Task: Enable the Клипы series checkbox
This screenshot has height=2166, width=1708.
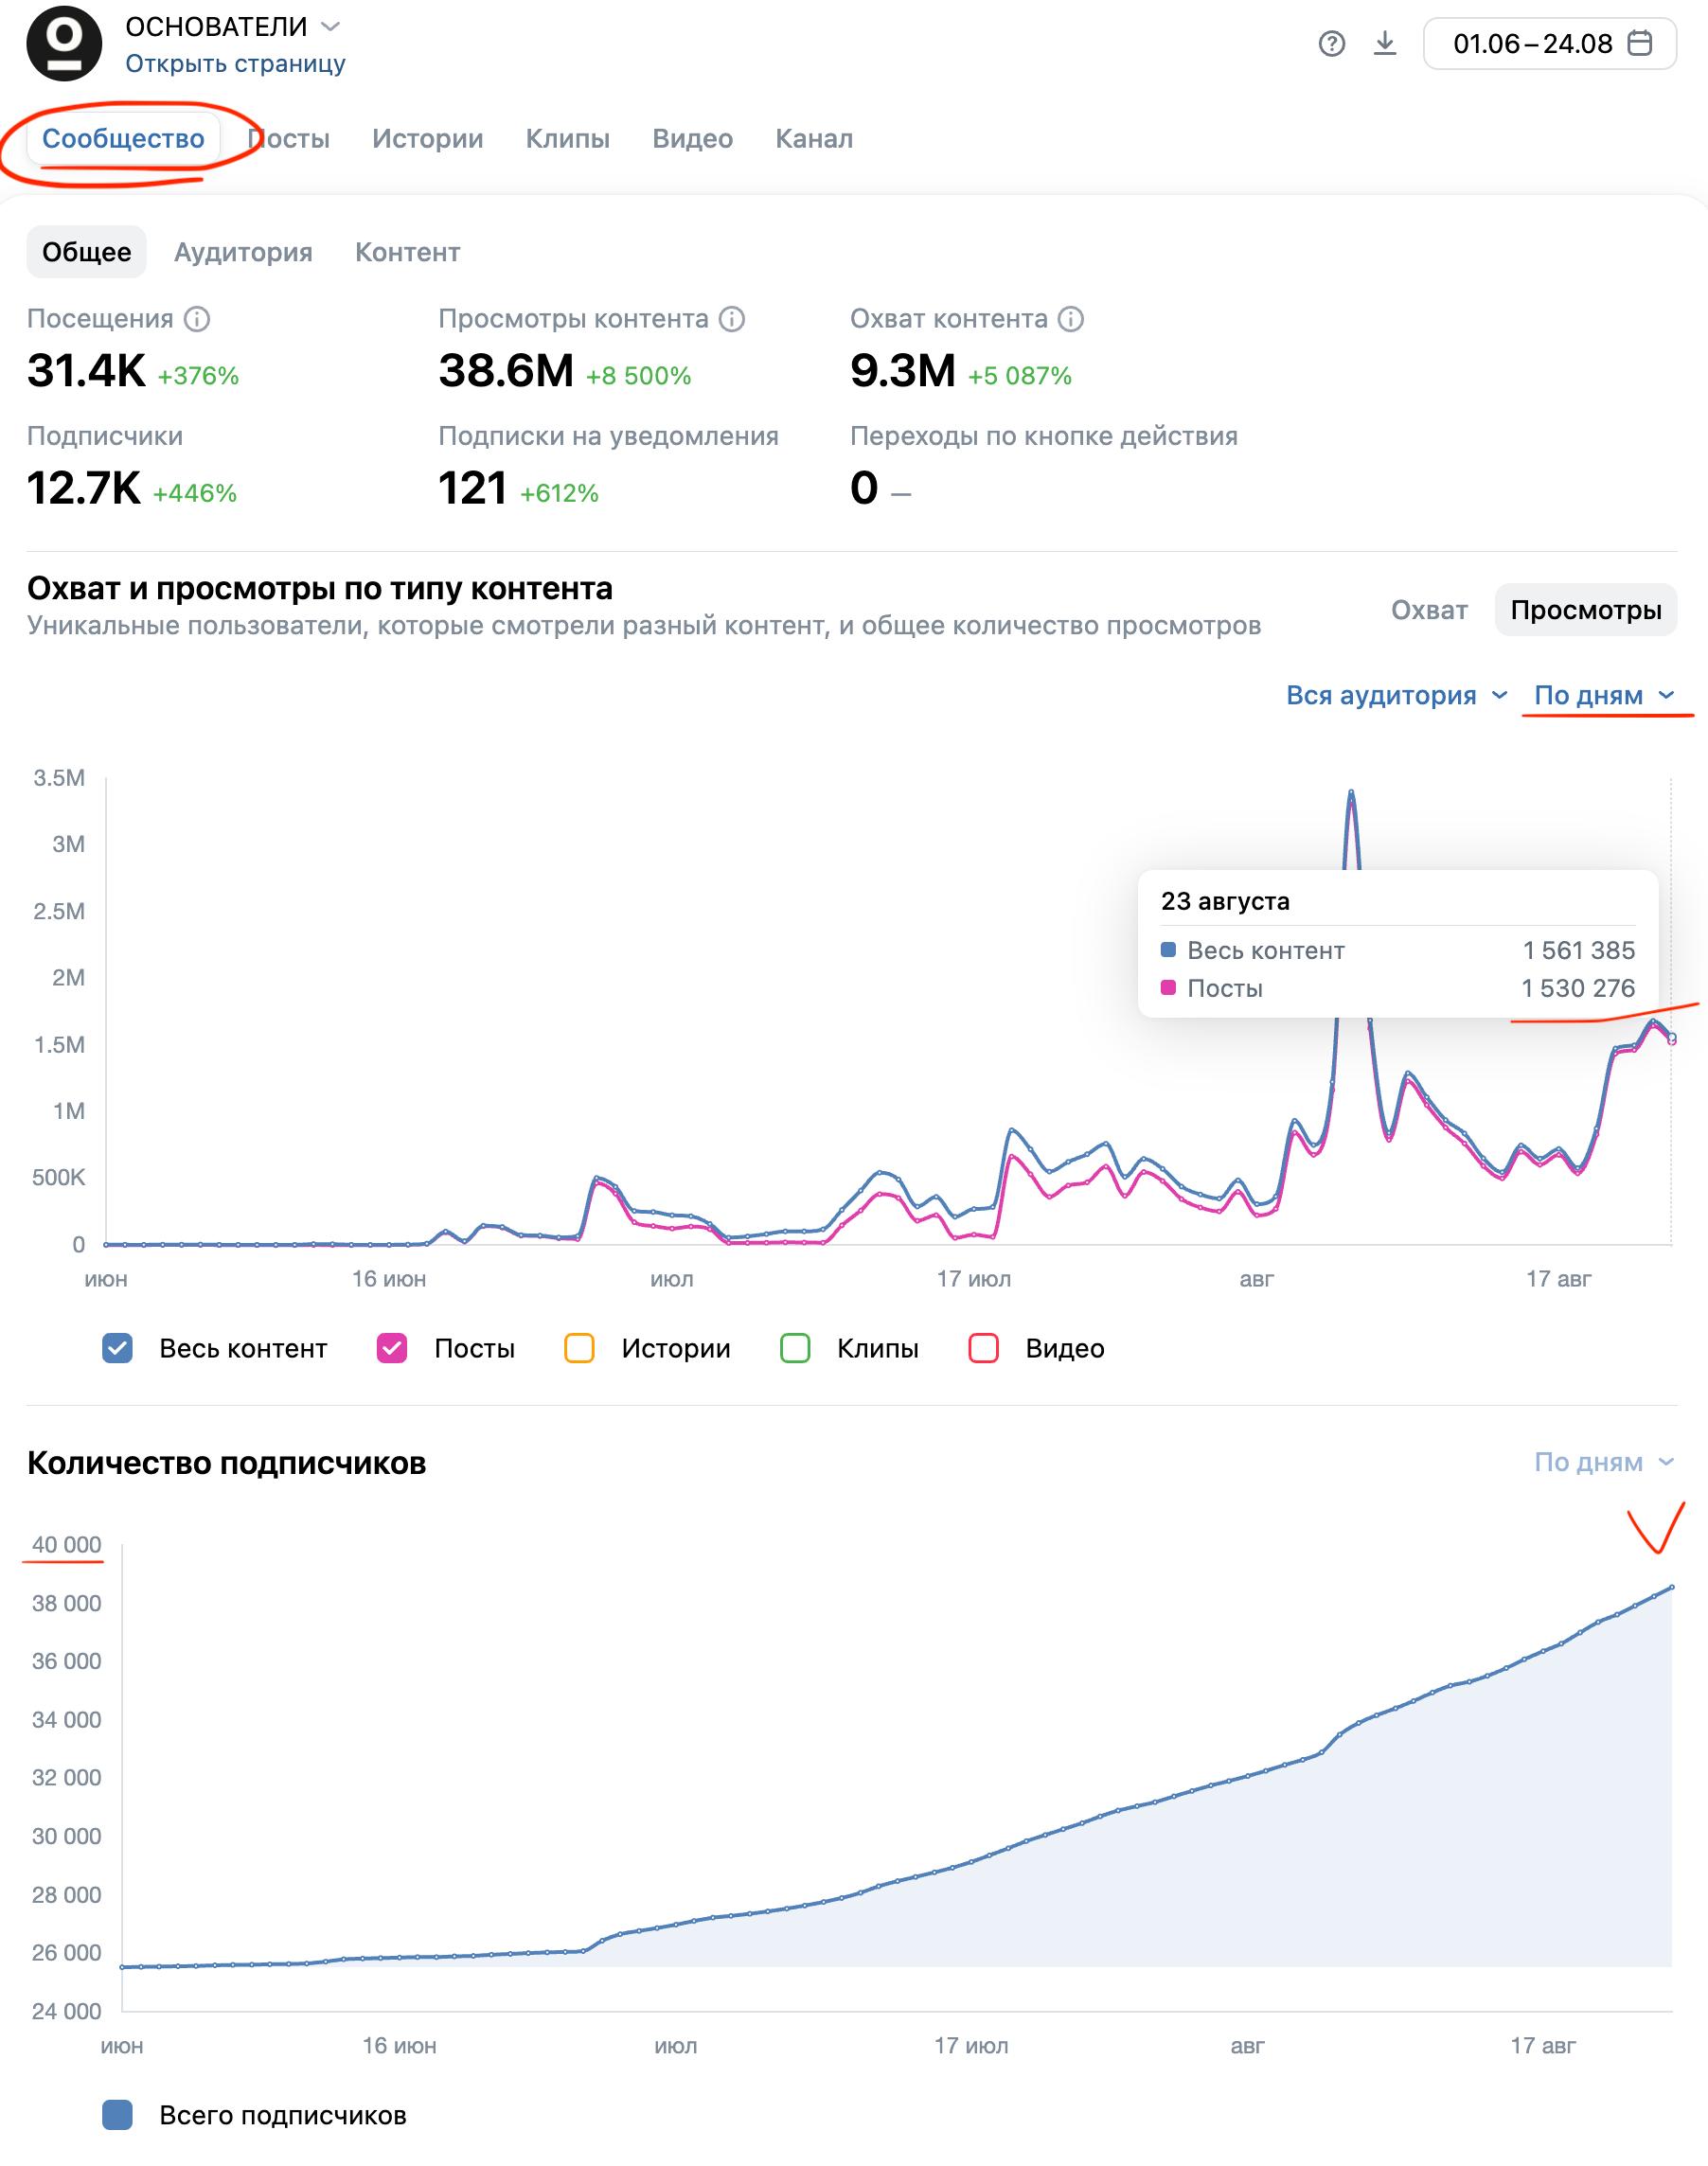Action: coord(795,1349)
